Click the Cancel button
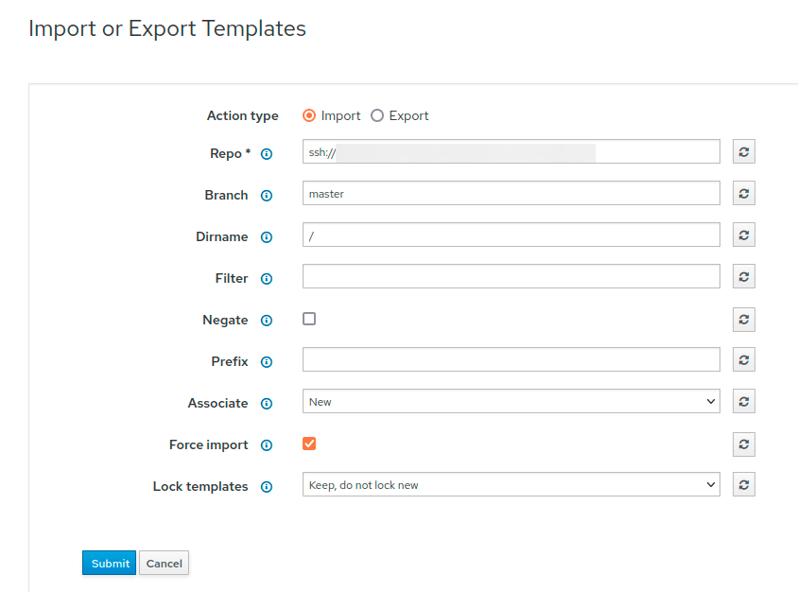The image size is (798, 592). click(164, 564)
